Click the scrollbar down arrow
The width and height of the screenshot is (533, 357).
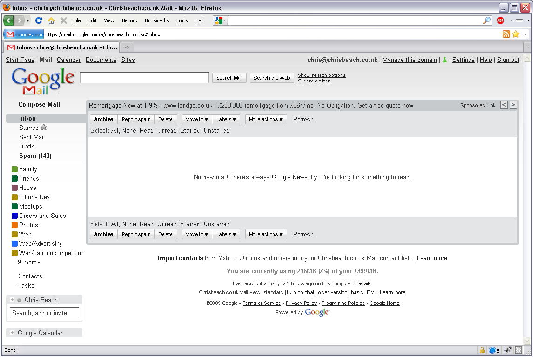pos(527,341)
